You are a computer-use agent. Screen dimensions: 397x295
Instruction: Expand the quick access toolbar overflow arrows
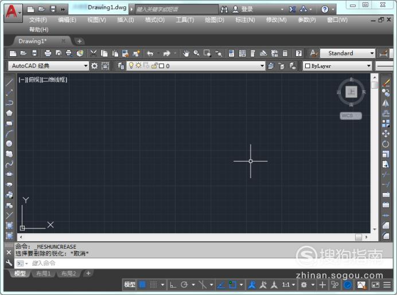pyautogui.click(x=63, y=10)
